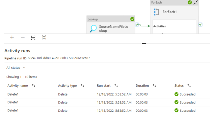Sort by Activity name column
Image resolution: width=210 pixels, height=117 pixels.
point(33,85)
